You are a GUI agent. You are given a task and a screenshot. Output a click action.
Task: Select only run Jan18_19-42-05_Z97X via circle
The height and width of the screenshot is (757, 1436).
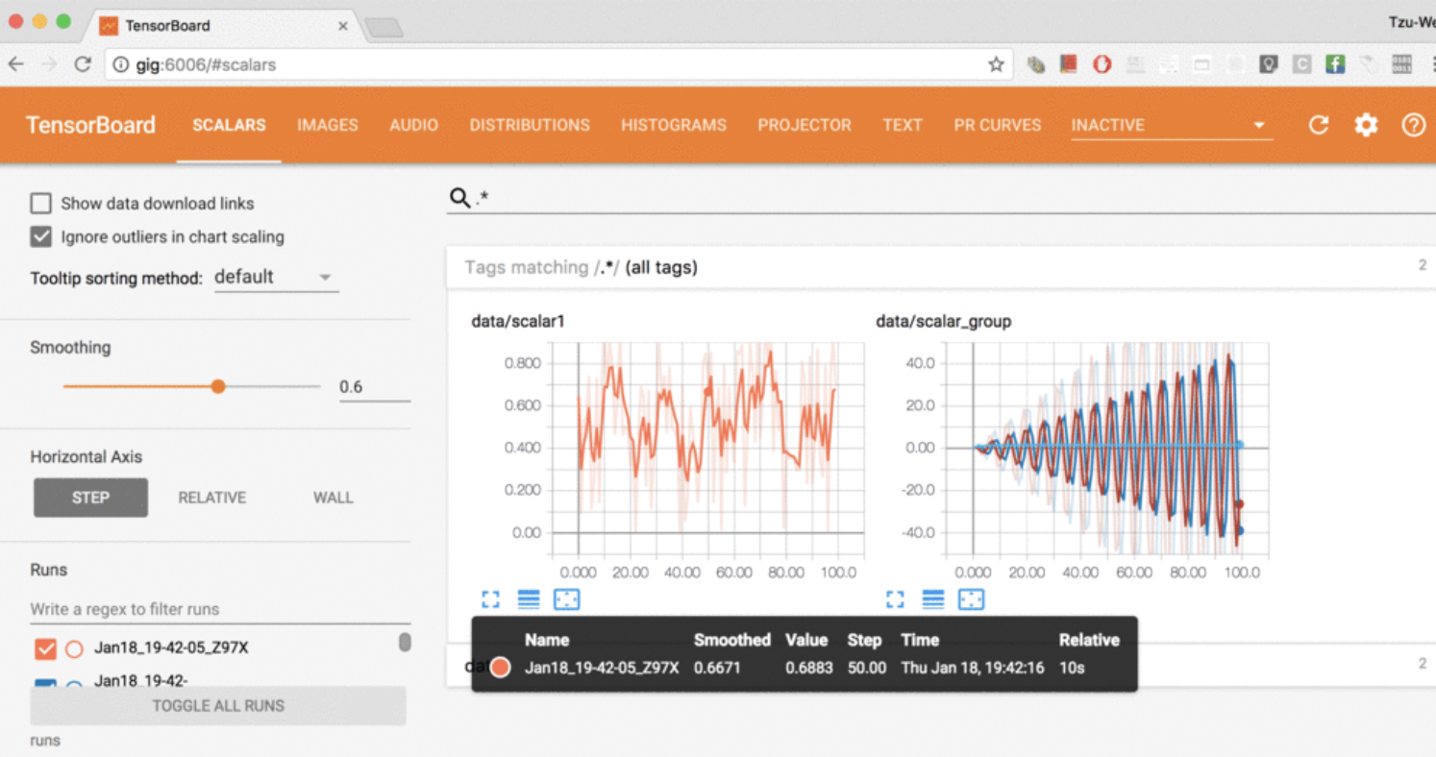(x=74, y=648)
